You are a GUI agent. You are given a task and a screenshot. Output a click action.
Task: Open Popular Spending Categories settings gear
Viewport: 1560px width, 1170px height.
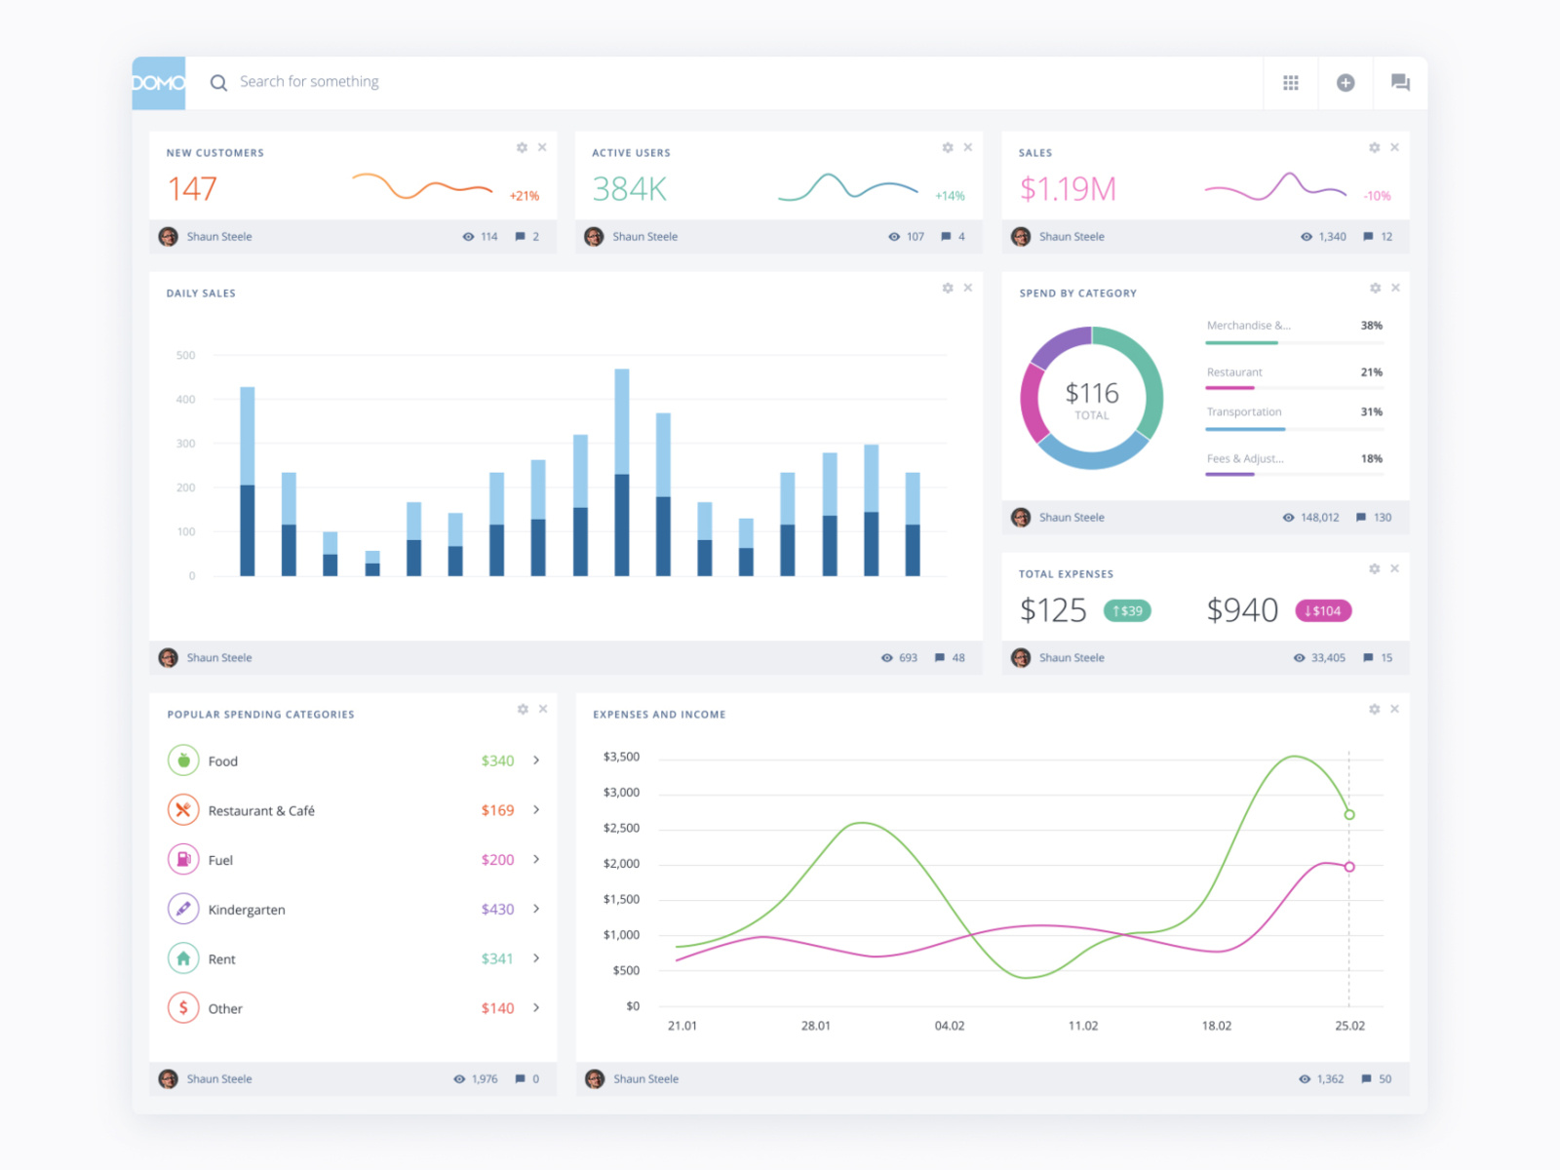523,709
